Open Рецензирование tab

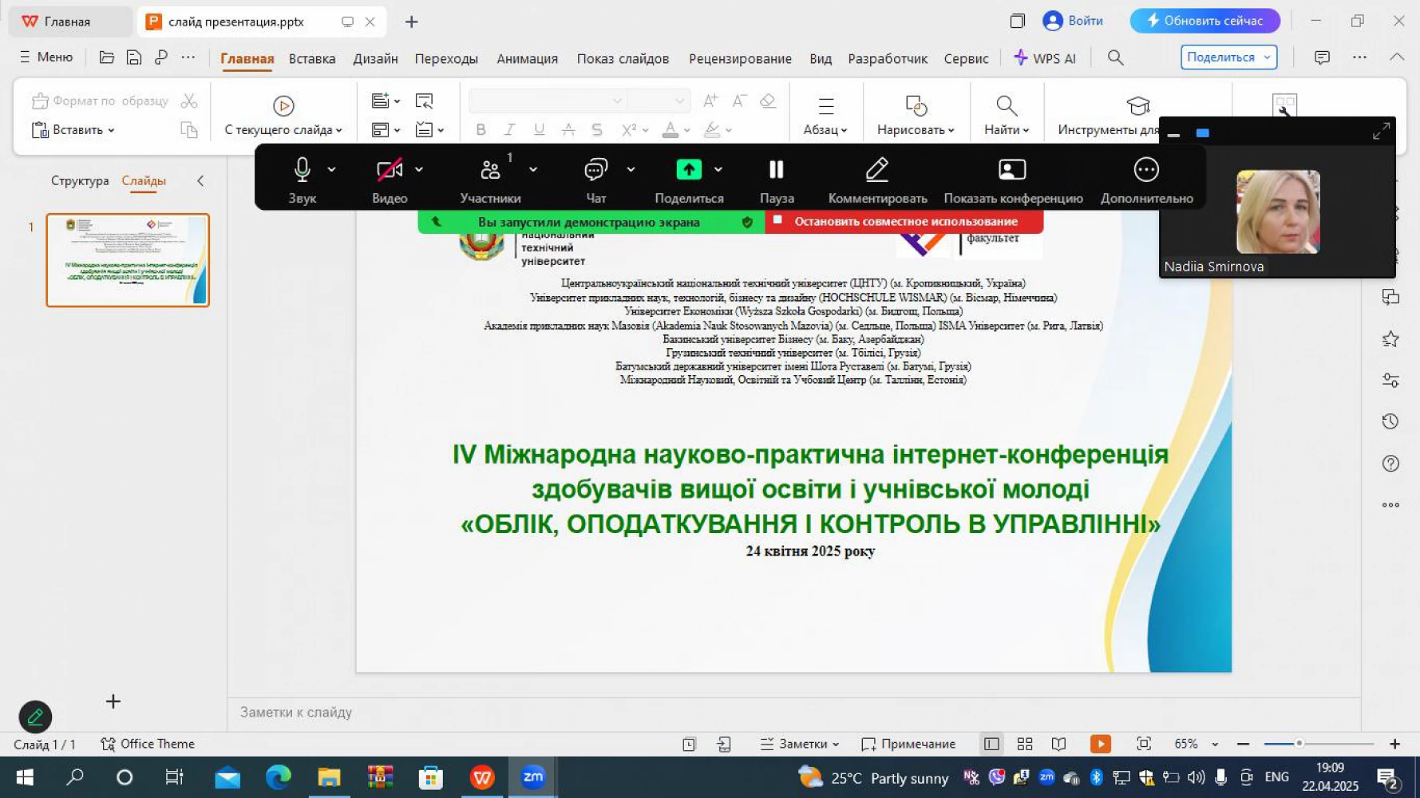click(x=740, y=58)
